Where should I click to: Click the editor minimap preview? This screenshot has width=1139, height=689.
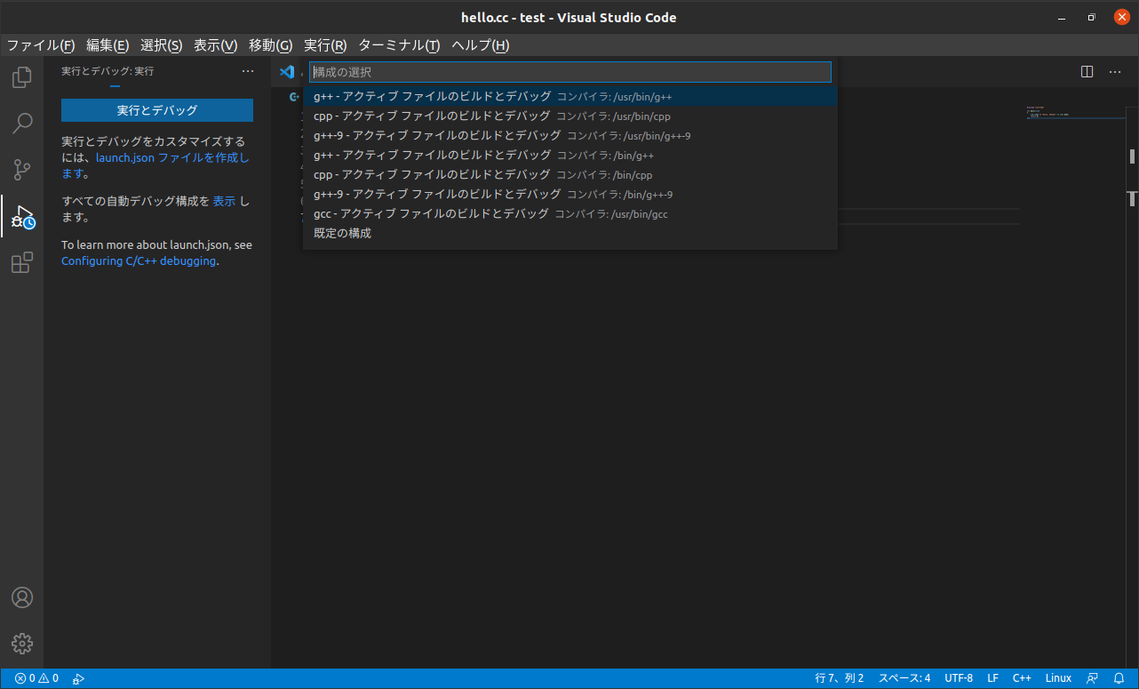point(1075,113)
